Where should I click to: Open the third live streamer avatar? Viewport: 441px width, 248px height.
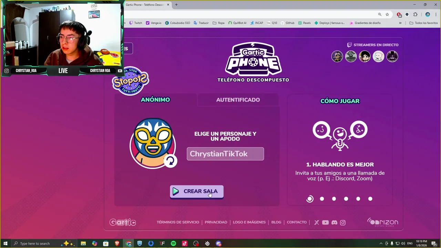[365, 56]
